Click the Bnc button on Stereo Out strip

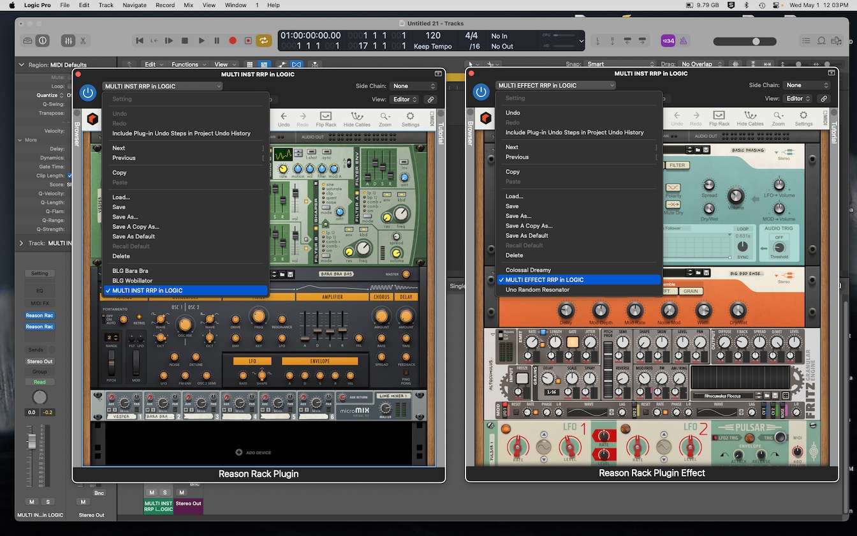99,493
